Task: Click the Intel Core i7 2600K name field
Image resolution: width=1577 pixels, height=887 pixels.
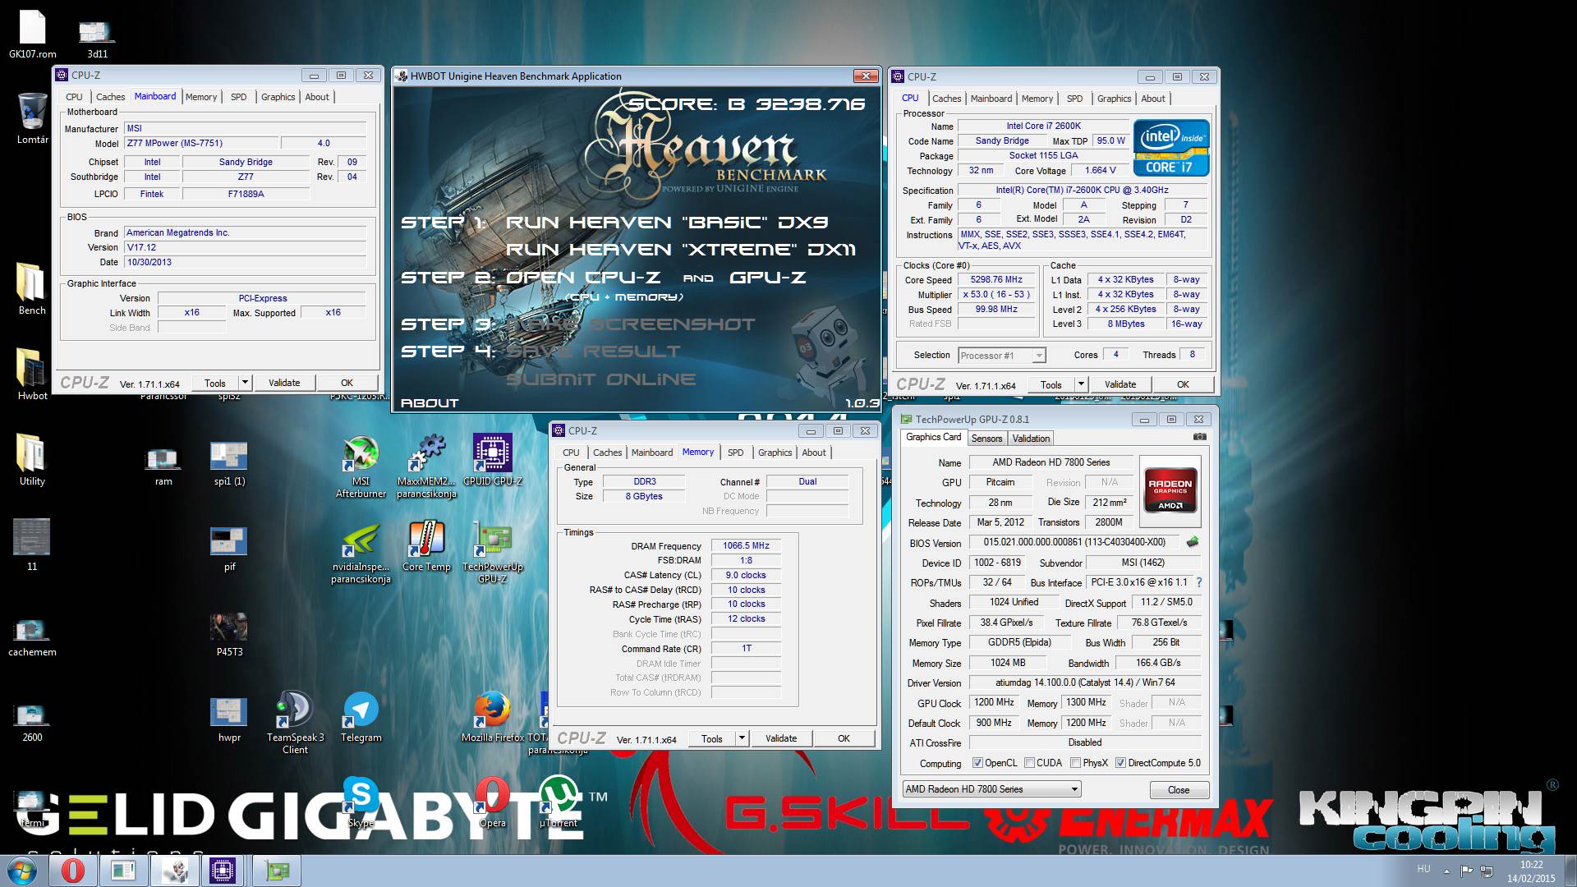Action: (1044, 126)
